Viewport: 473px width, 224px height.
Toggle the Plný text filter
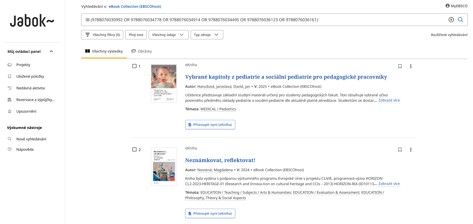click(x=136, y=35)
